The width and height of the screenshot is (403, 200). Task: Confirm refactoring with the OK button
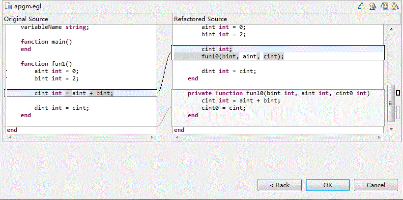coord(328,185)
